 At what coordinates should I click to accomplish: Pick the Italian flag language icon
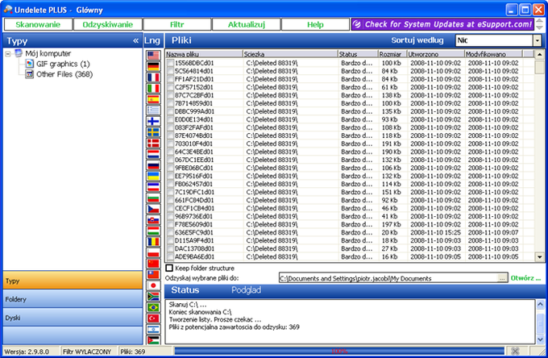153,88
